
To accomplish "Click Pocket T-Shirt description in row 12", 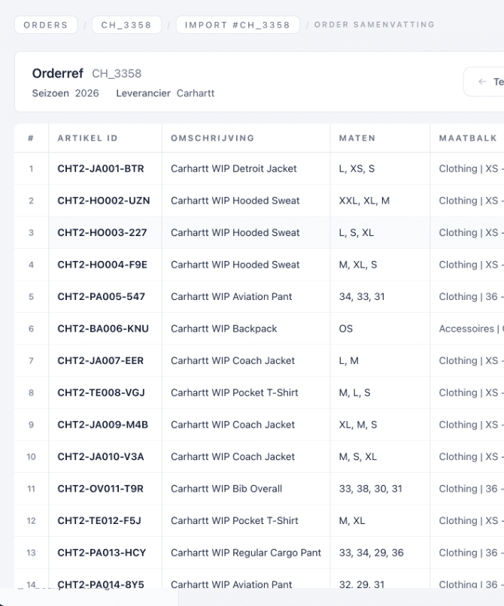I will pyautogui.click(x=235, y=521).
